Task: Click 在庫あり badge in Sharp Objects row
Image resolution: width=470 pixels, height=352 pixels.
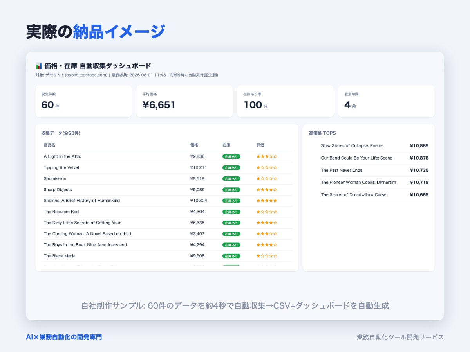Action: point(231,190)
